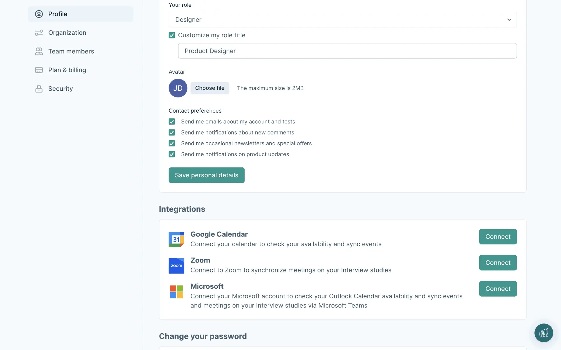561x350 pixels.
Task: Open the chat widget bubble
Action: pyautogui.click(x=543, y=333)
